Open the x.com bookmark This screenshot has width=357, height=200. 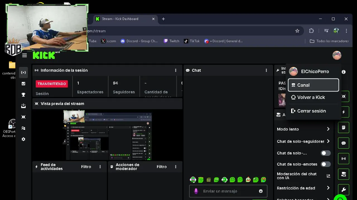point(108,41)
